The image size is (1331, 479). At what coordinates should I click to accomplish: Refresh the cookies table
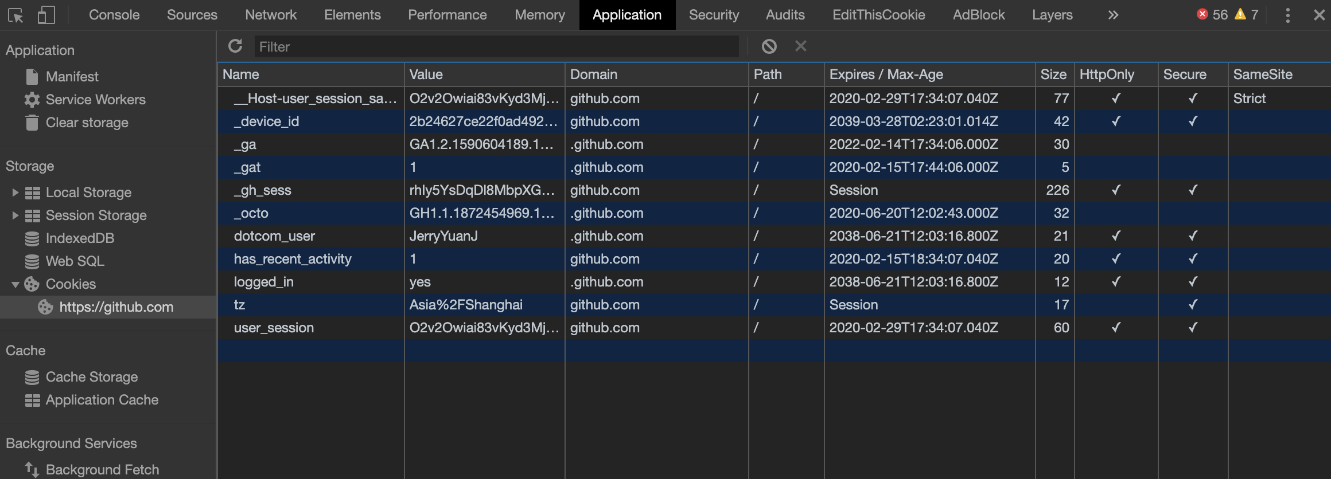pyautogui.click(x=235, y=46)
